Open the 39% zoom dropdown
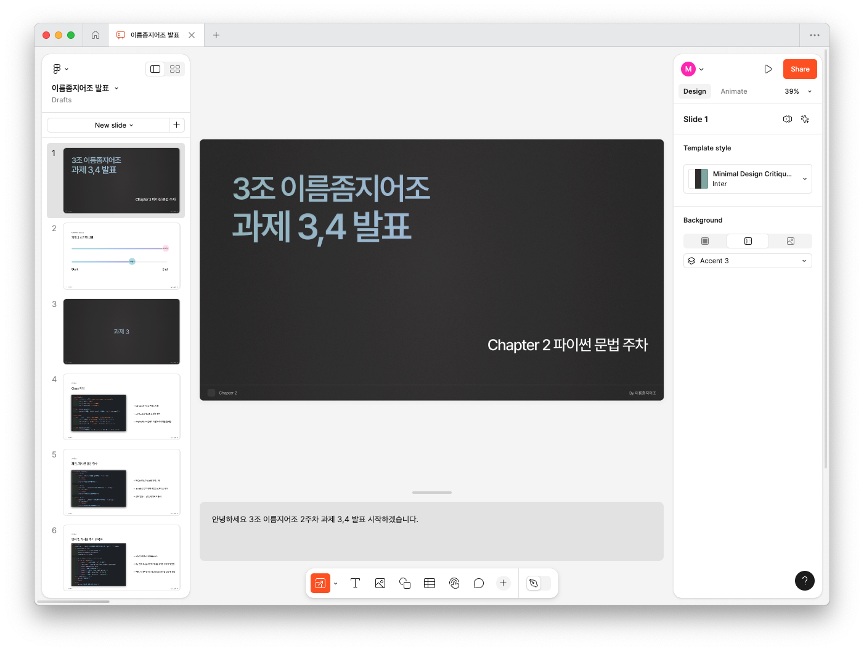The height and width of the screenshot is (651, 864). [x=798, y=91]
